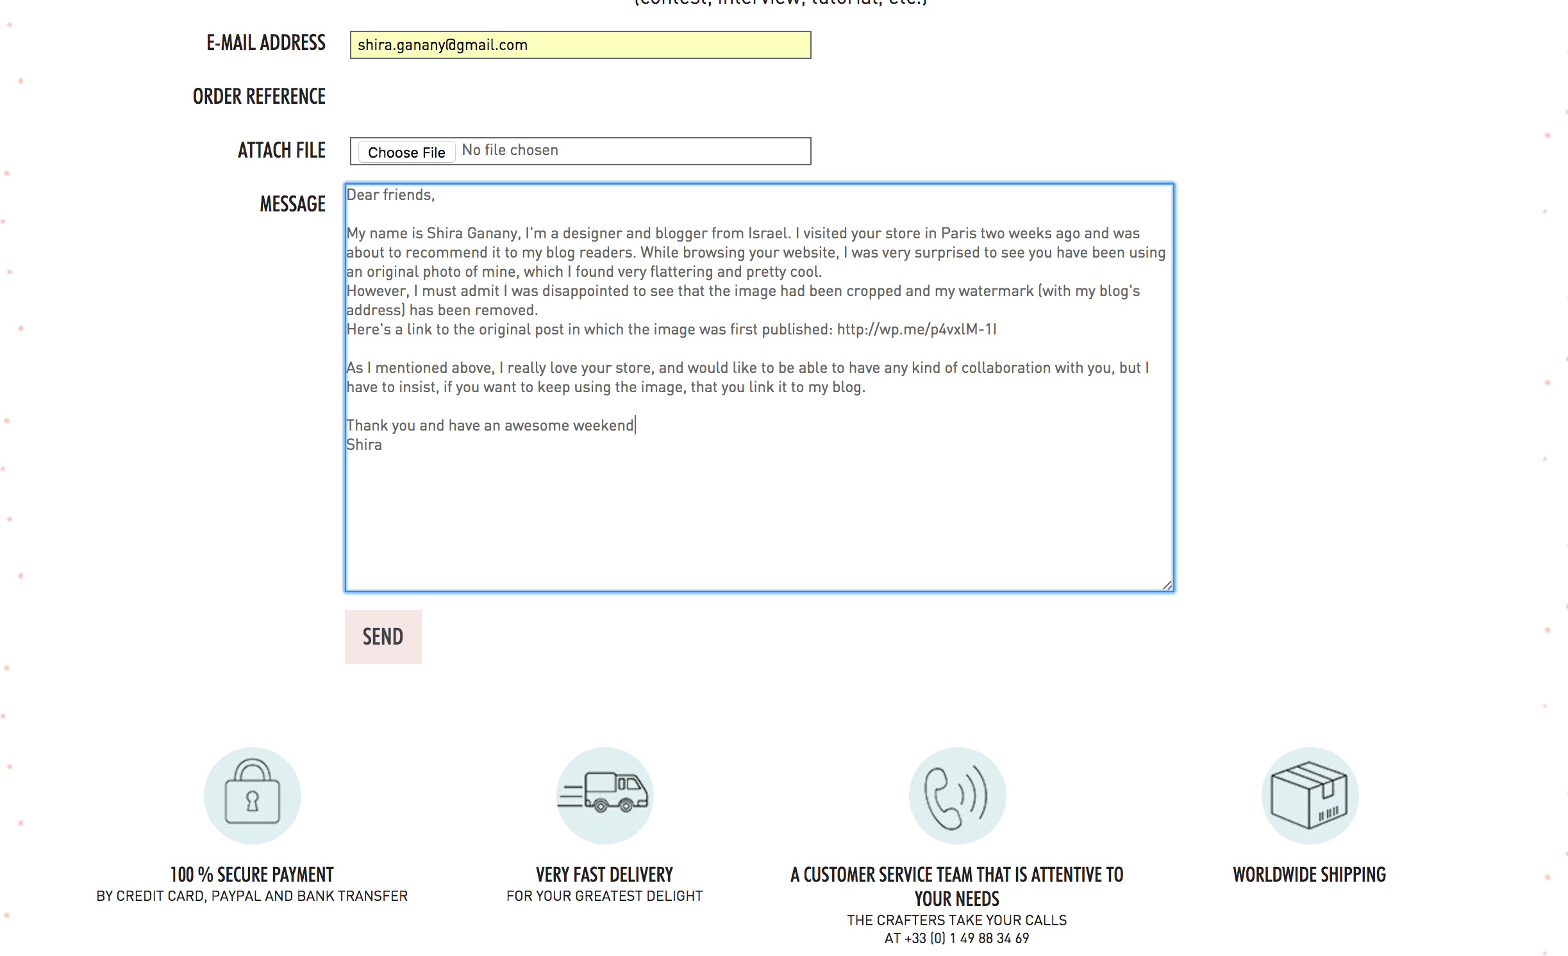
Task: Click the SEND button
Action: coord(383,636)
